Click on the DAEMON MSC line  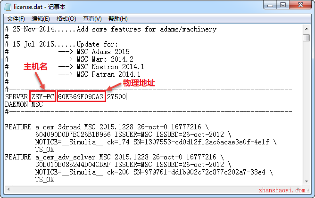point(24,104)
